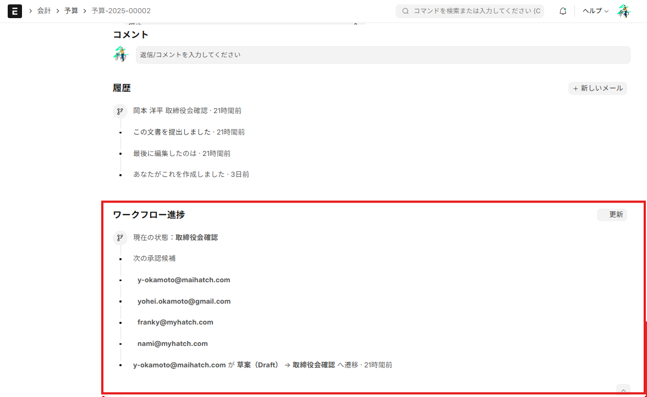Open the yohei.okamoto@gmail.com approver entry
This screenshot has height=397, width=647.
(184, 301)
